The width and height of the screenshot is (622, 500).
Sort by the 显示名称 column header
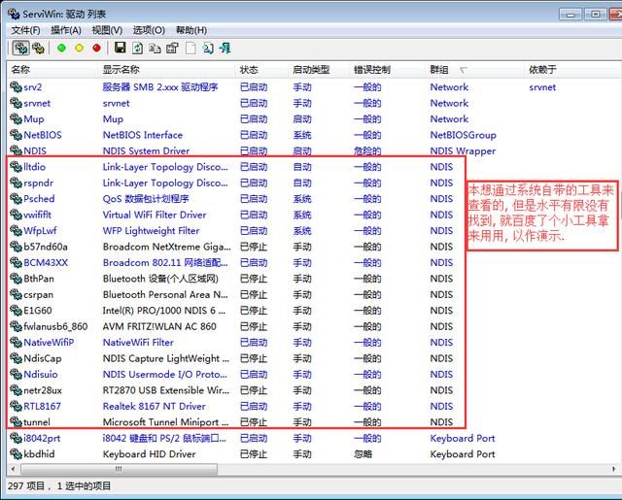[x=166, y=70]
